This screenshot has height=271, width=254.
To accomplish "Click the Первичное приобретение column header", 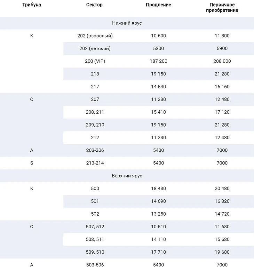I will pyautogui.click(x=222, y=8).
